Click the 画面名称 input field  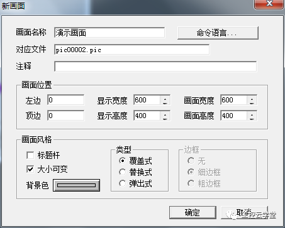coord(109,33)
